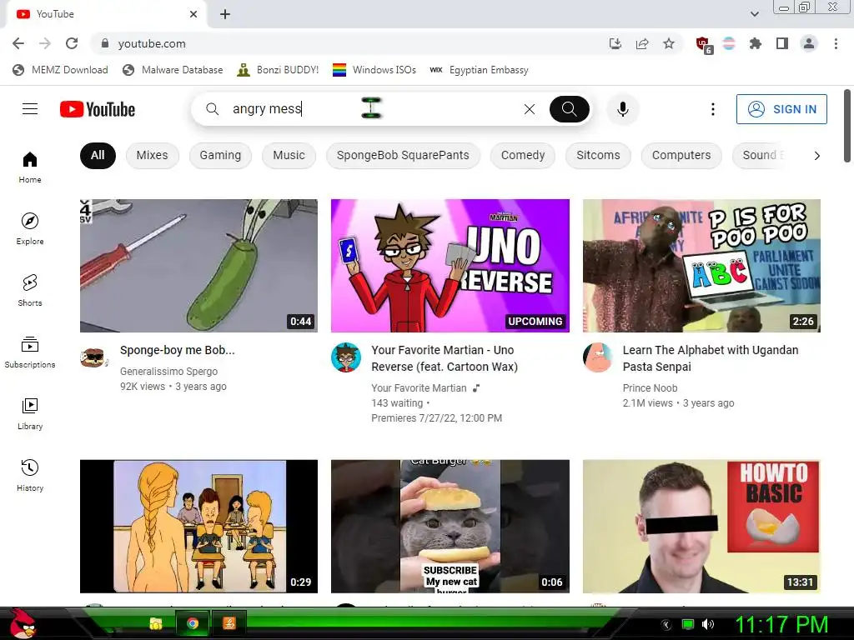This screenshot has width=854, height=640.
Task: Select the Sitcoms filter chip
Action: click(598, 156)
